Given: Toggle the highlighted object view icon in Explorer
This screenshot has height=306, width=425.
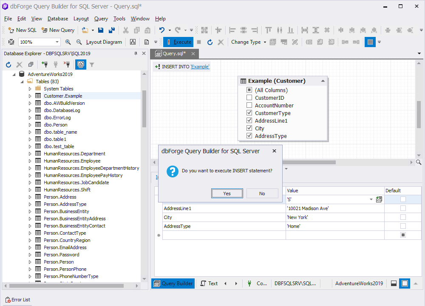Looking at the screenshot, I should 81,65.
